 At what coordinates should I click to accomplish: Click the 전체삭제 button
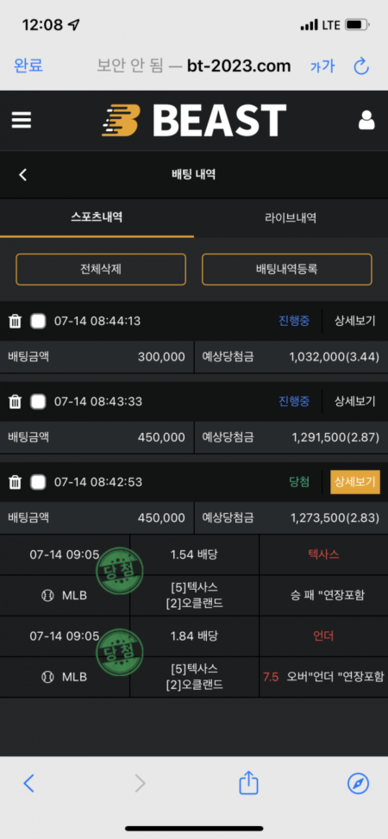point(101,269)
